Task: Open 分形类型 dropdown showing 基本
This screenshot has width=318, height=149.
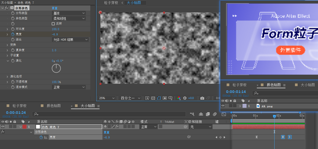Action: coord(69,13)
